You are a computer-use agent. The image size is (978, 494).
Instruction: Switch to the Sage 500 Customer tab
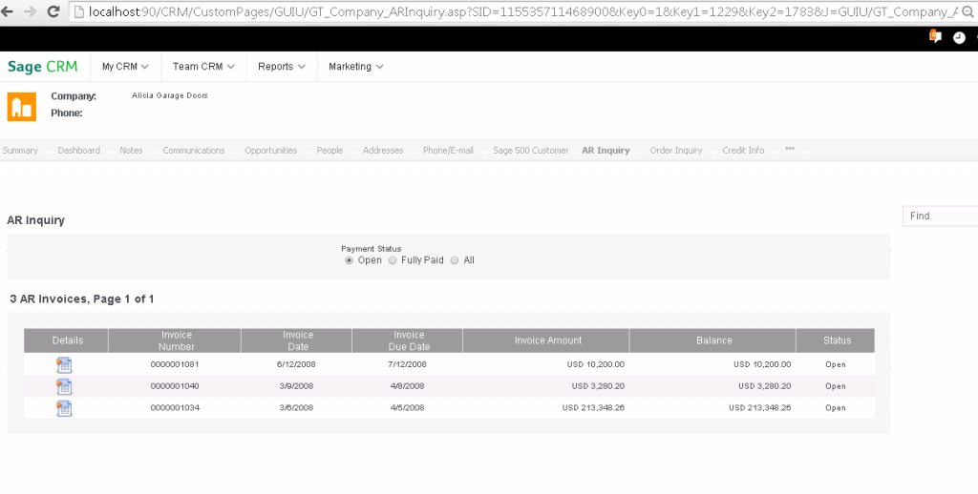point(531,150)
